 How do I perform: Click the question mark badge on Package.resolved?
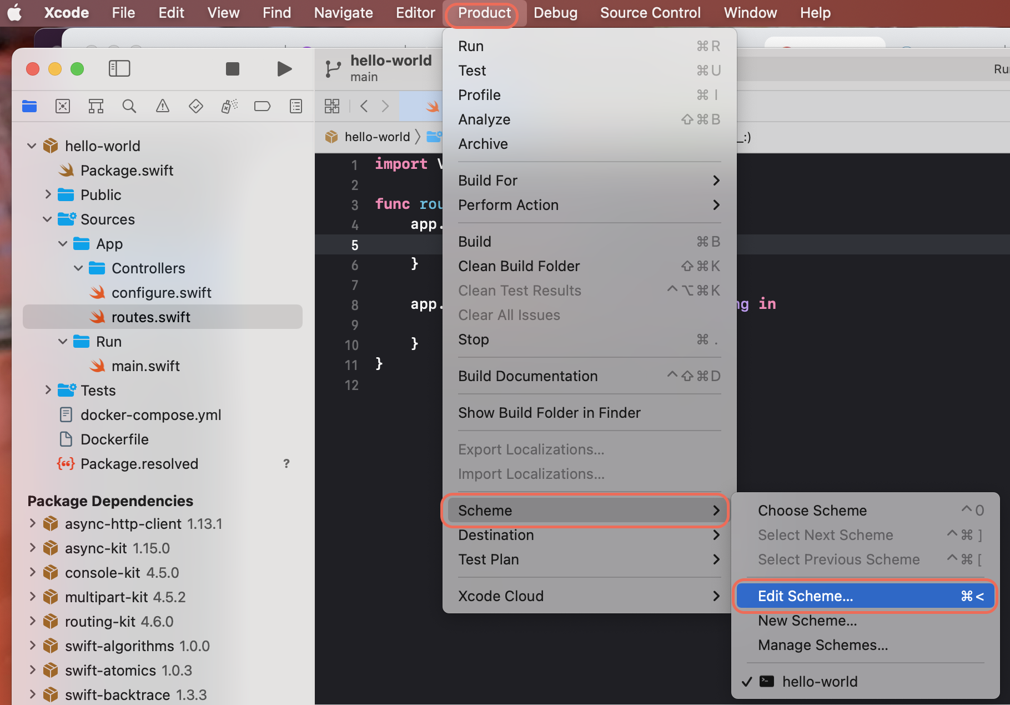tap(286, 463)
